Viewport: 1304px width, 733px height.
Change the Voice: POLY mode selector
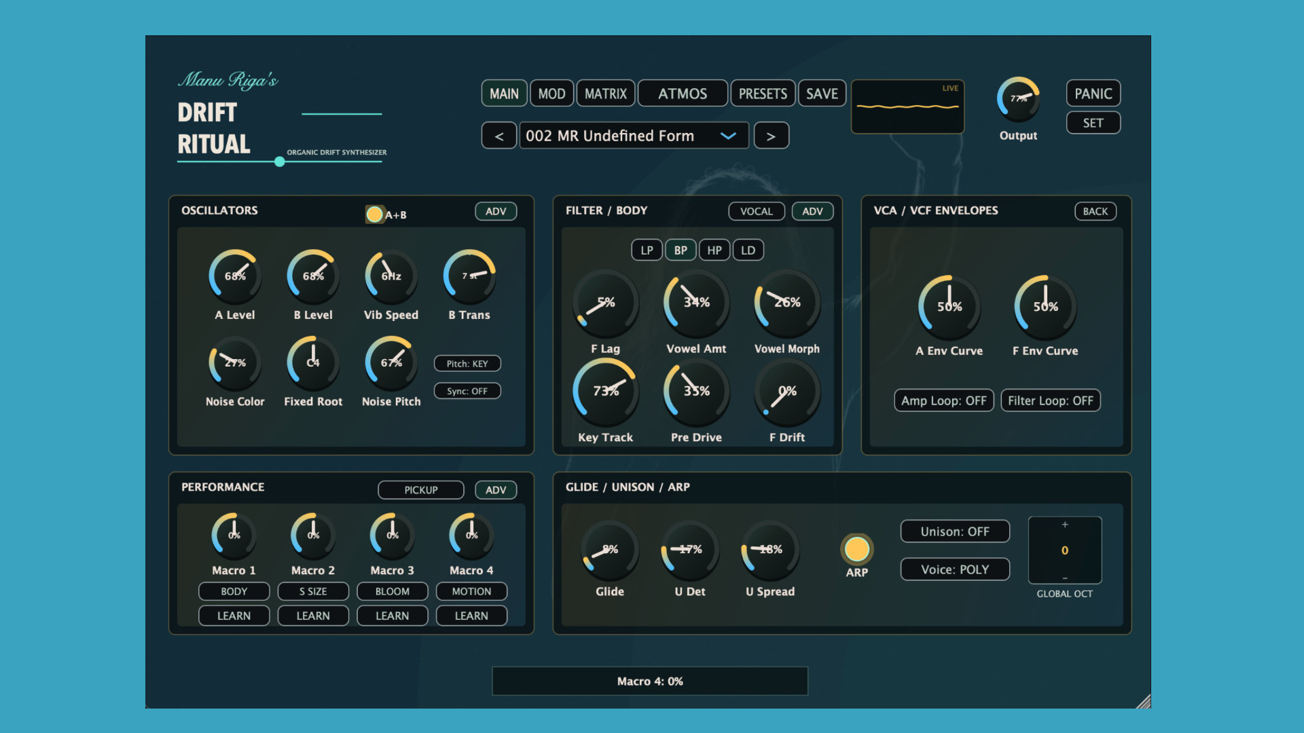click(955, 569)
